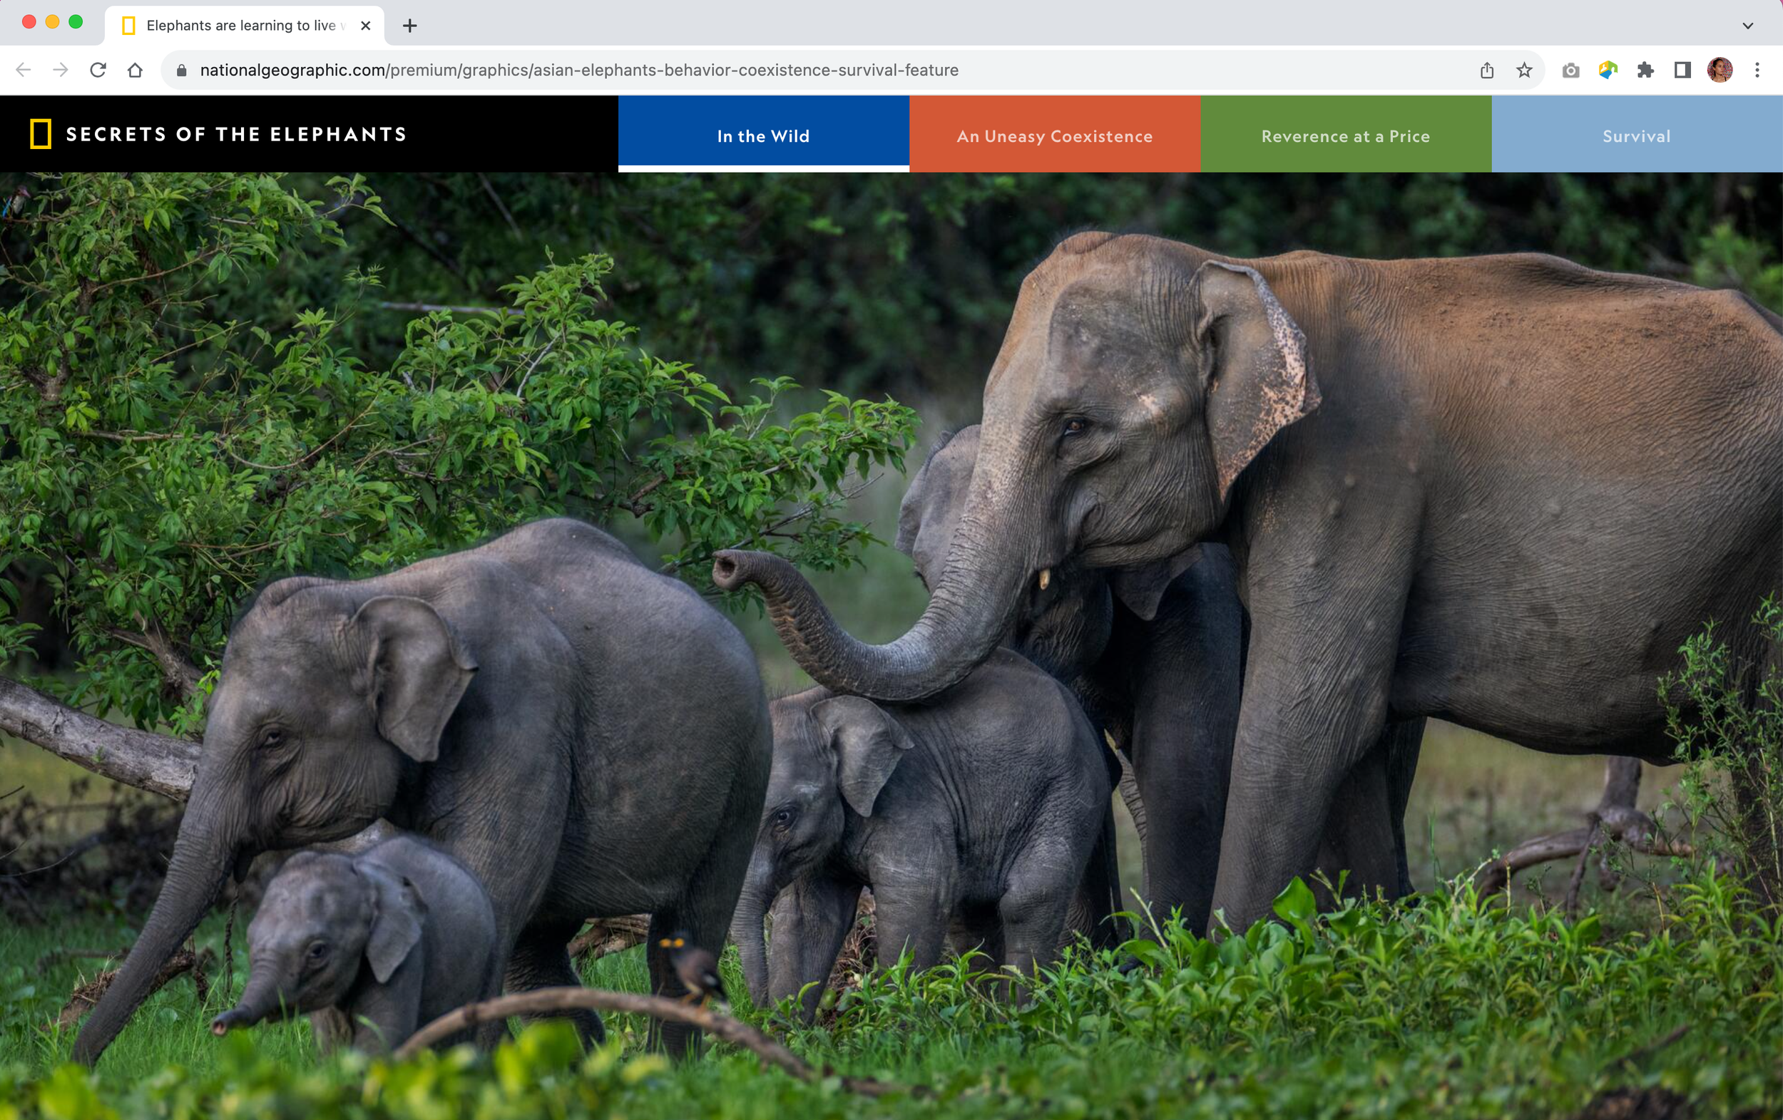
Task: Click the browser back arrow
Action: pos(24,71)
